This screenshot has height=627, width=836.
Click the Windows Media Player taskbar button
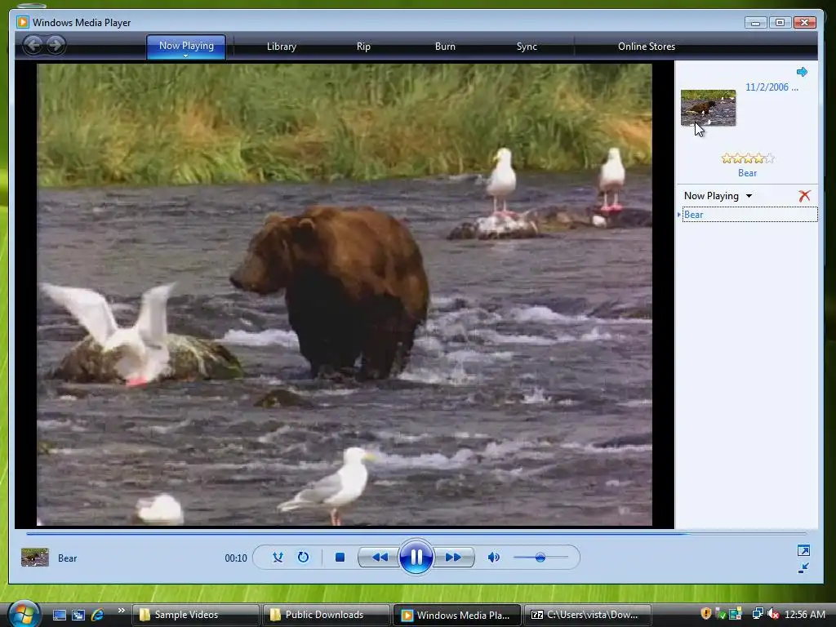click(456, 615)
